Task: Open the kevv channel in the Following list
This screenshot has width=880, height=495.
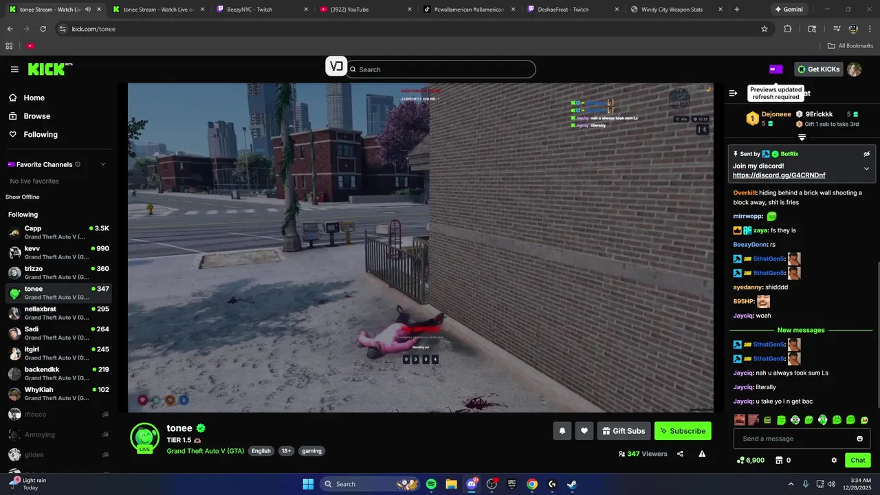Action: coord(58,252)
